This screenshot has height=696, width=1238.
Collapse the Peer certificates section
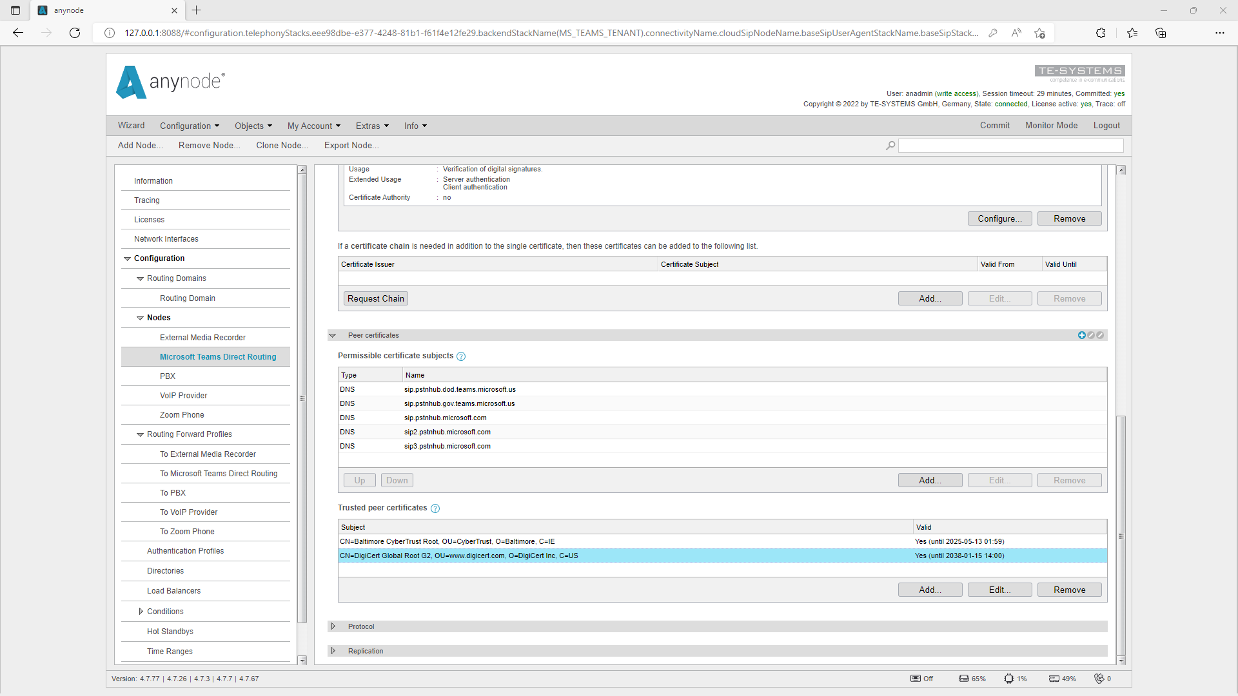pos(333,336)
